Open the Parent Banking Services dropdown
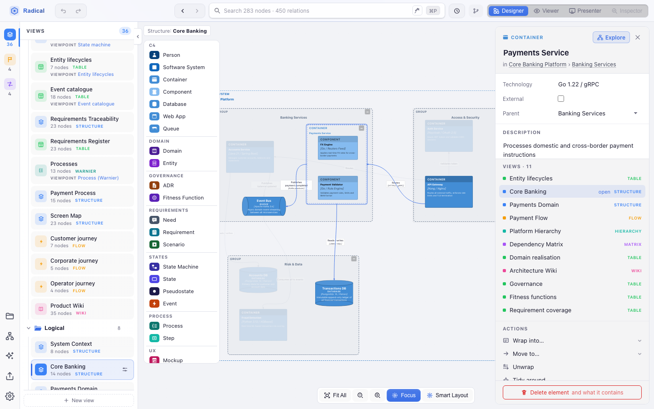Screen dimensions: 654x409 coord(598,114)
